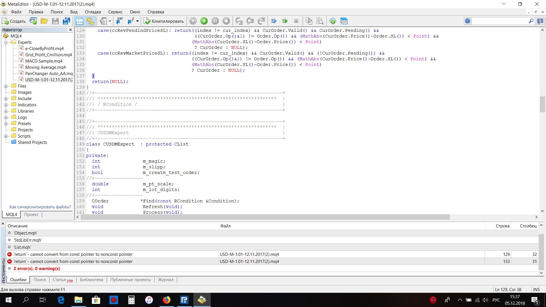Save the file with the floppy disk icon

click(55, 21)
